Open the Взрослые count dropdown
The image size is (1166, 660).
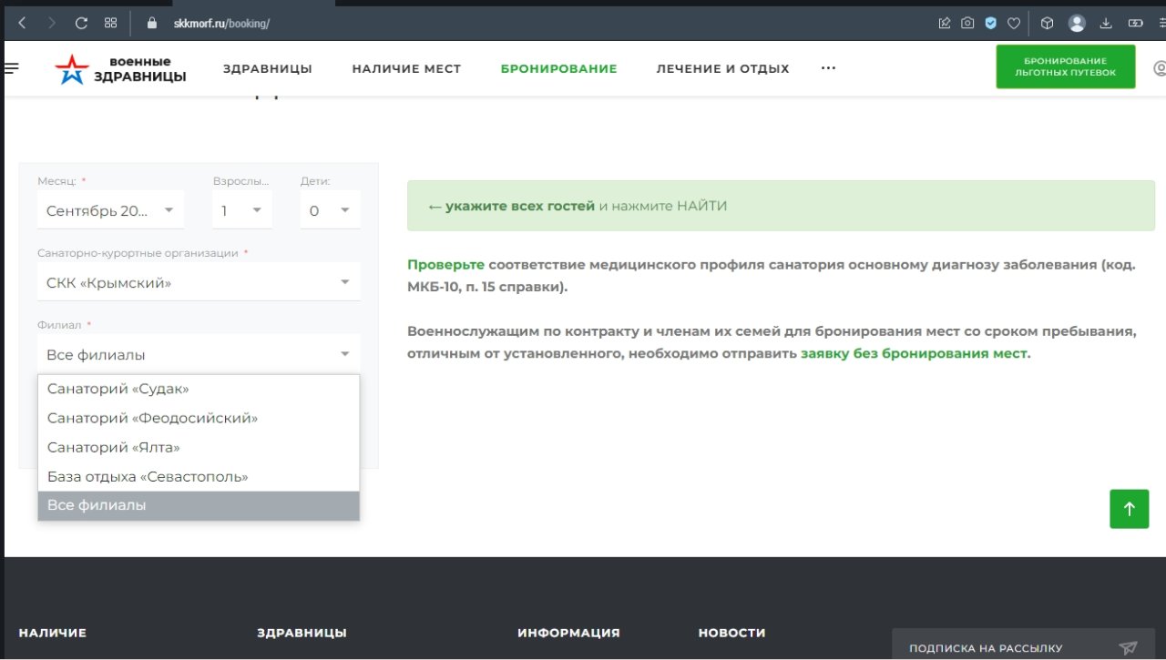point(241,210)
